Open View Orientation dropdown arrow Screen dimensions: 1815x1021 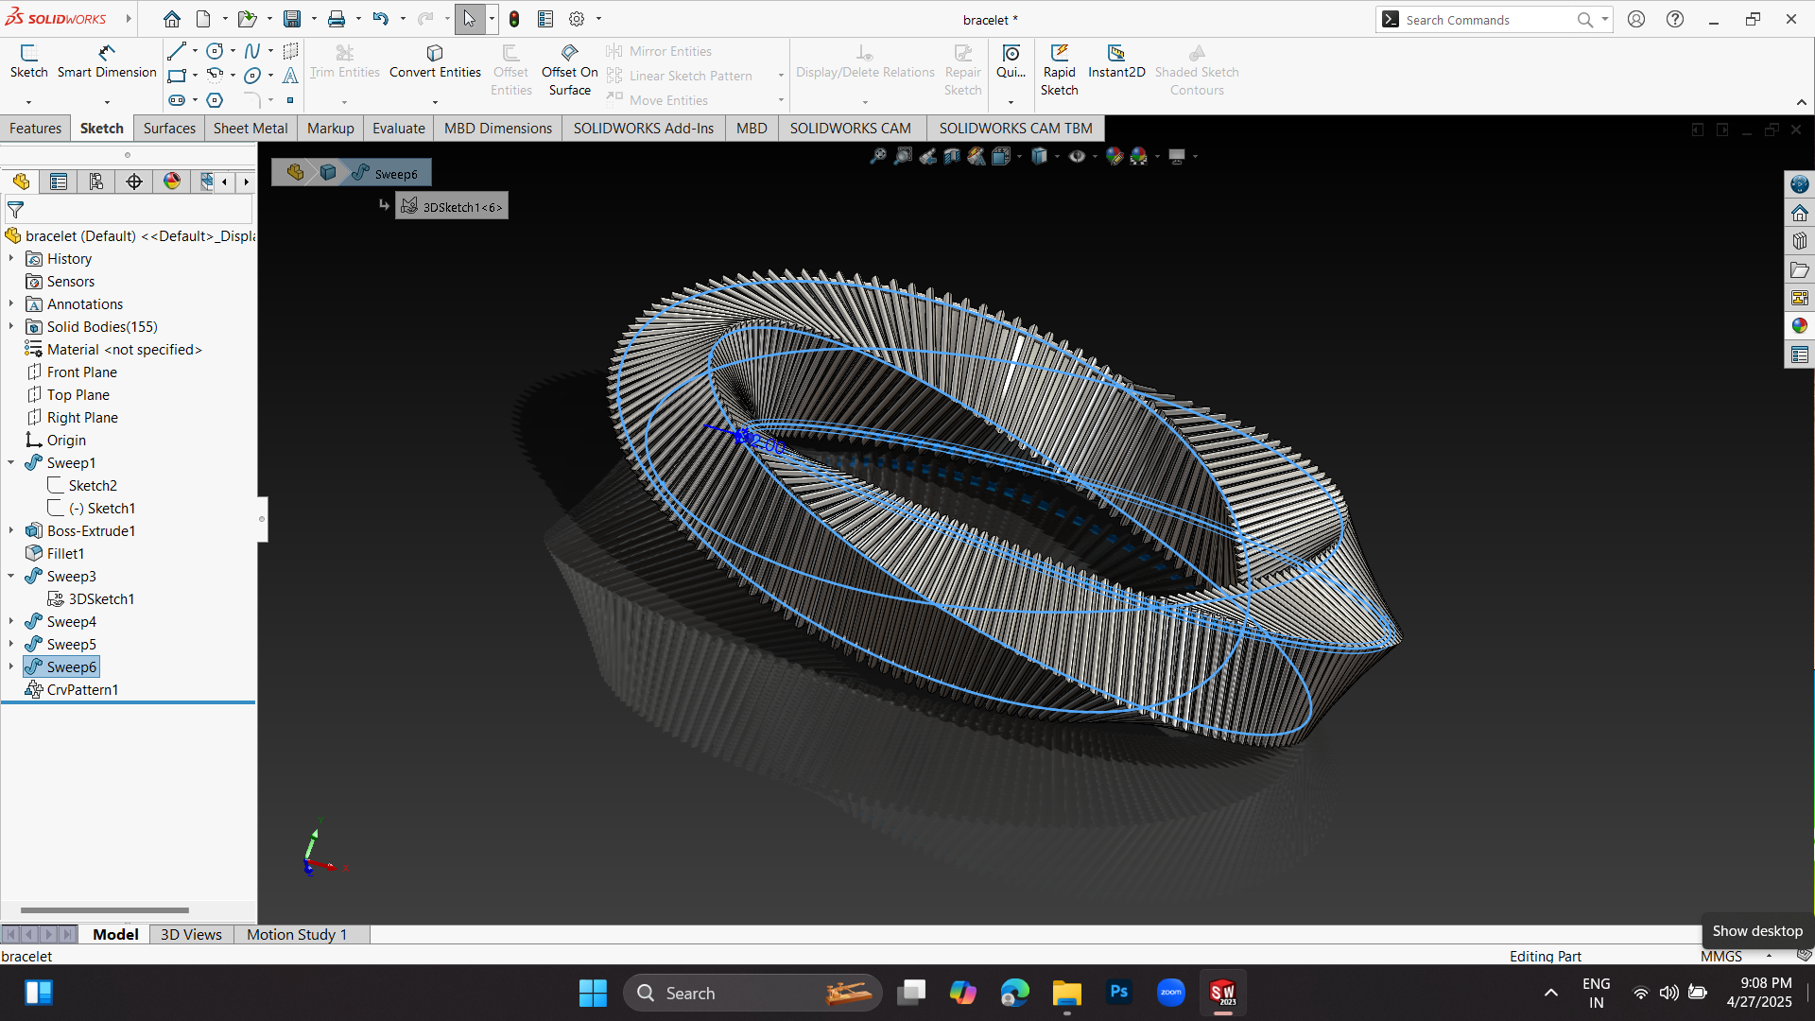tap(1019, 157)
